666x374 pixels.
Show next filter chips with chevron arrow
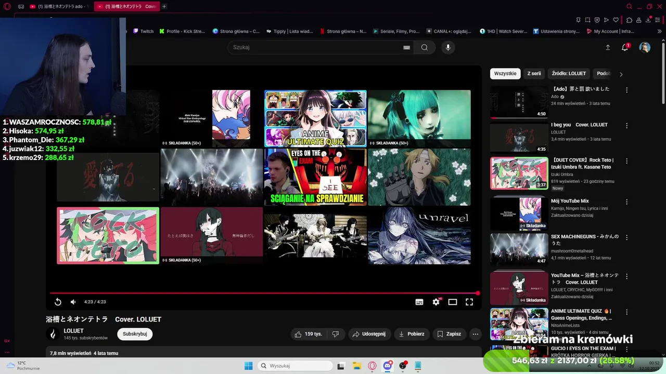[621, 74]
